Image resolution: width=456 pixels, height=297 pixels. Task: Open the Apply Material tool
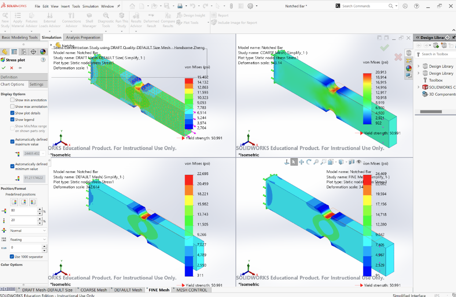click(18, 20)
